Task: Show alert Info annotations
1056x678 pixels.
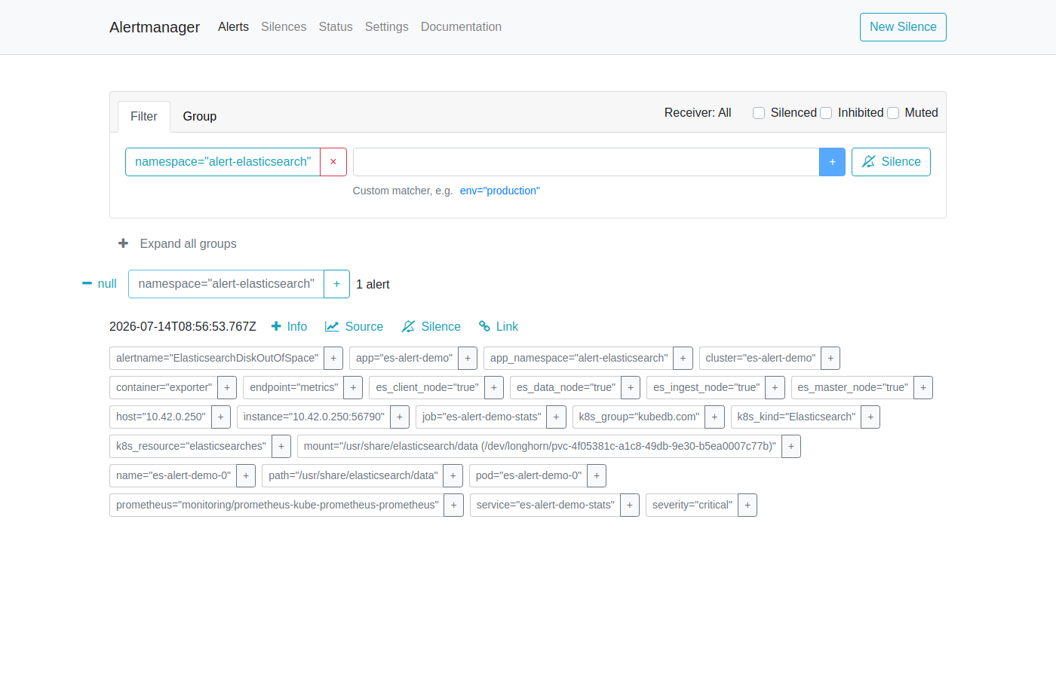Action: click(289, 326)
